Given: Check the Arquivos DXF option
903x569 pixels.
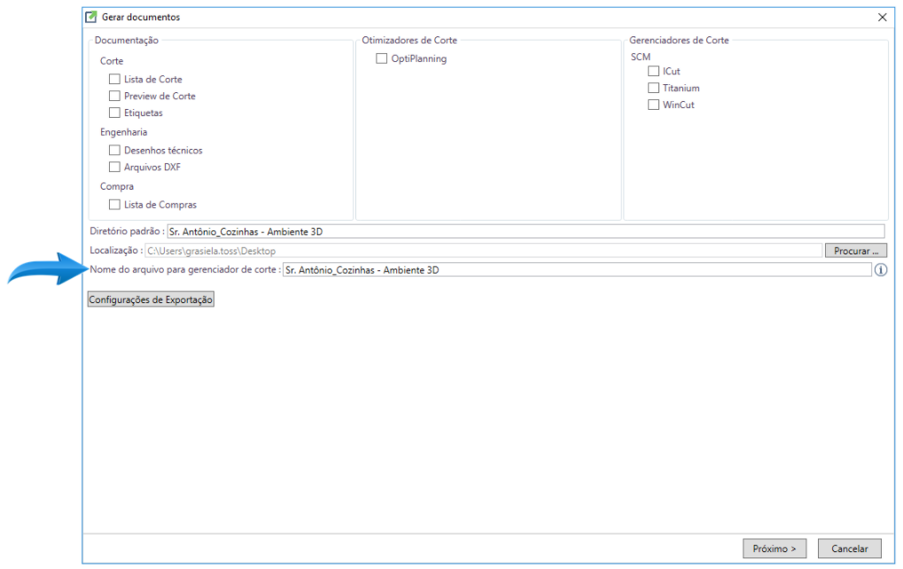Looking at the screenshot, I should (x=114, y=167).
